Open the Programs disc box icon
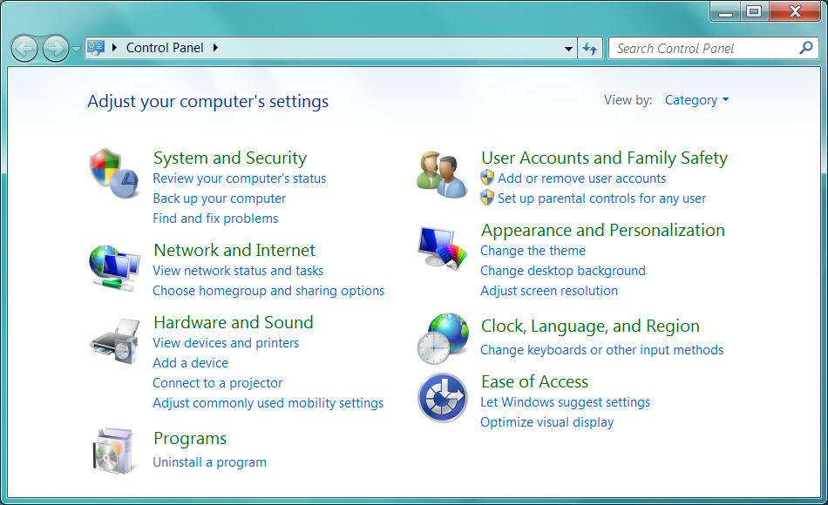 click(114, 450)
